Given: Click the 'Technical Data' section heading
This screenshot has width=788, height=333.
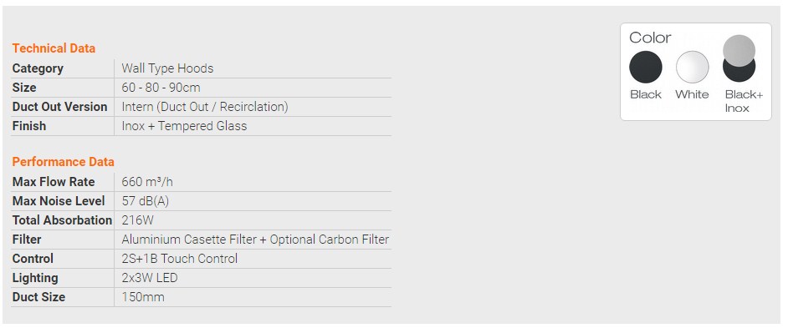Looking at the screenshot, I should pos(54,48).
